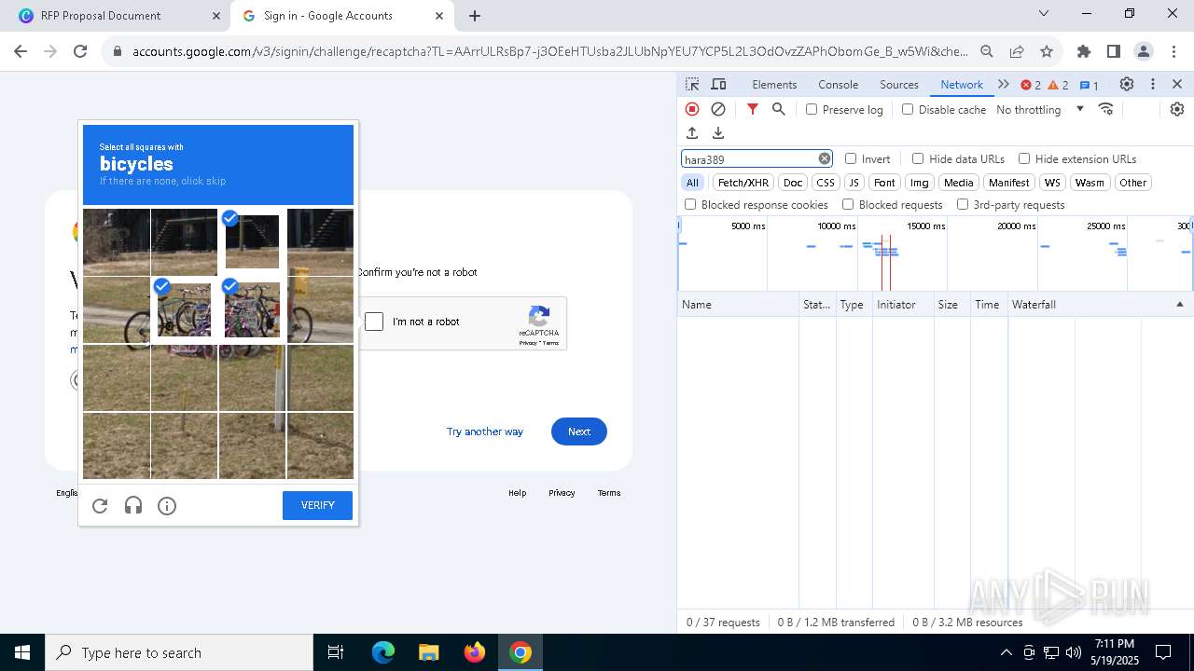Open the Chrome side panel icon
This screenshot has height=671, width=1194.
(1114, 51)
